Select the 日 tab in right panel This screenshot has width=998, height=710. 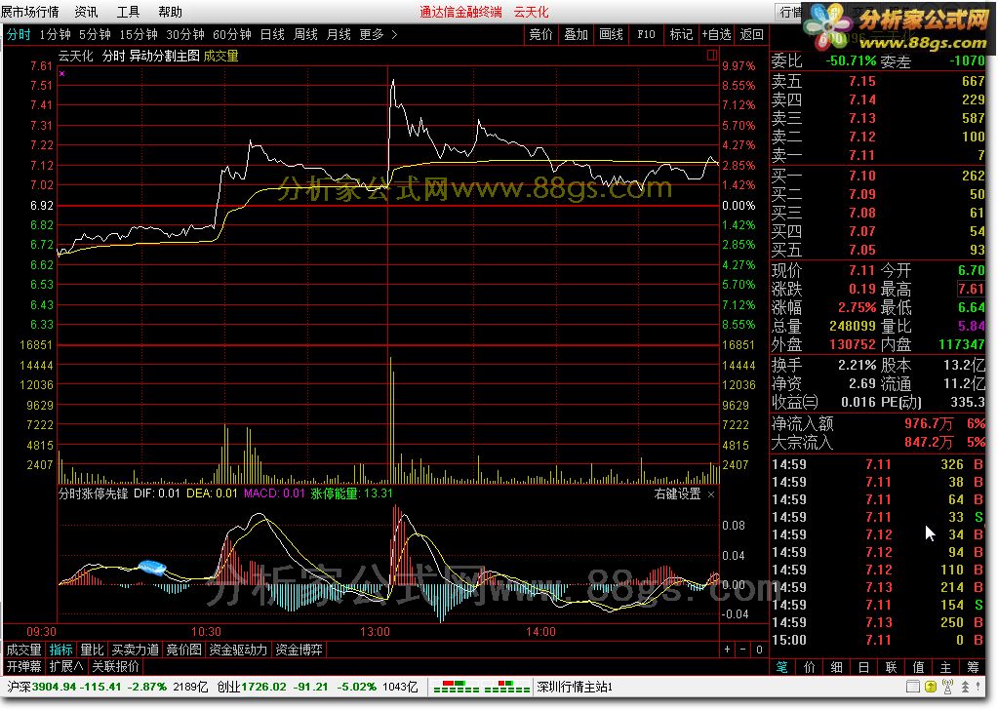coord(863,667)
